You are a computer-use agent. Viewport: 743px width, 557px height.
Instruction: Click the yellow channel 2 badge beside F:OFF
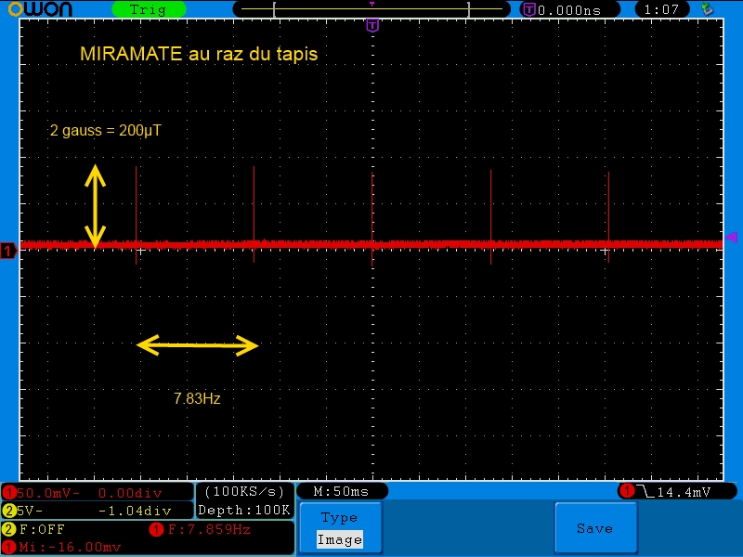pyautogui.click(x=8, y=529)
